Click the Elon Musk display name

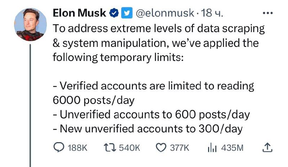coord(80,13)
